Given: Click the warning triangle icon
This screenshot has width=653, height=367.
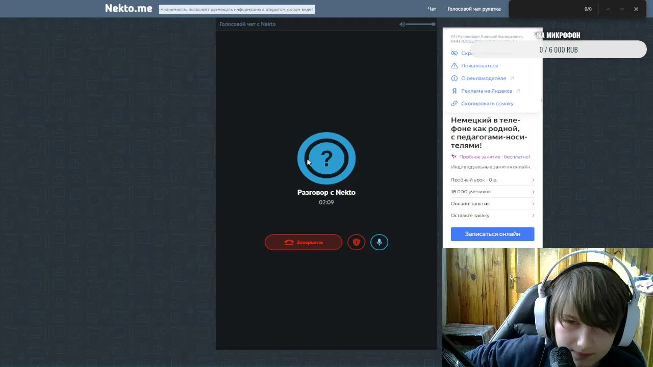Looking at the screenshot, I should [454, 66].
